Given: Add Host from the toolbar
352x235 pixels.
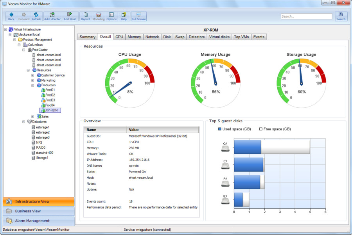Looking at the screenshot, I should coord(70,16).
